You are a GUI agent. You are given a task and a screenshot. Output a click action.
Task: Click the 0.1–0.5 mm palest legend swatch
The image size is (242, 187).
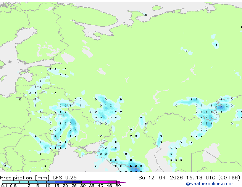(6, 182)
